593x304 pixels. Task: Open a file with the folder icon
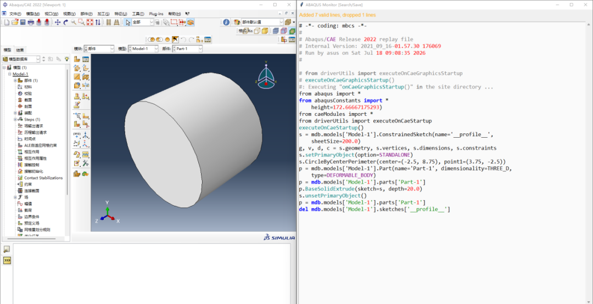tap(15, 22)
